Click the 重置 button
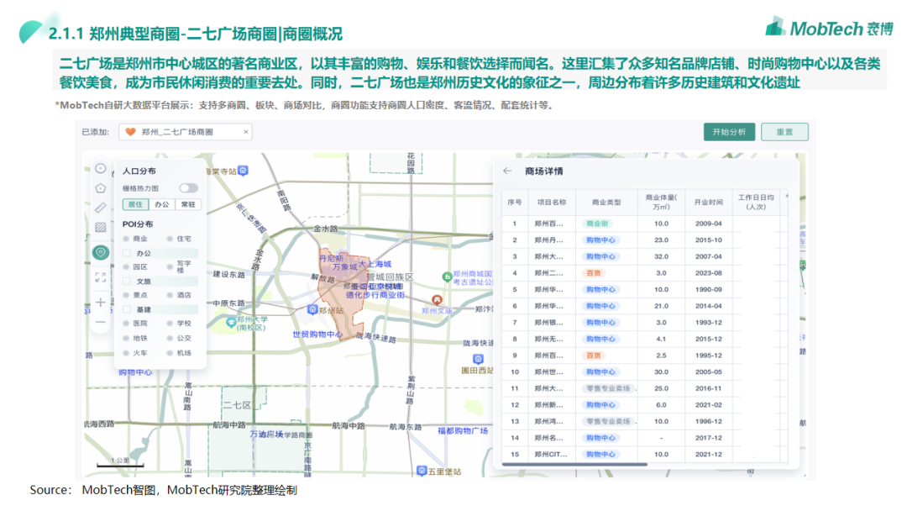This screenshot has width=907, height=511. pos(784,132)
